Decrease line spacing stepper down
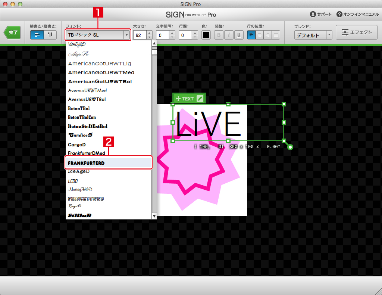This screenshot has width=382, height=295. [195, 37]
